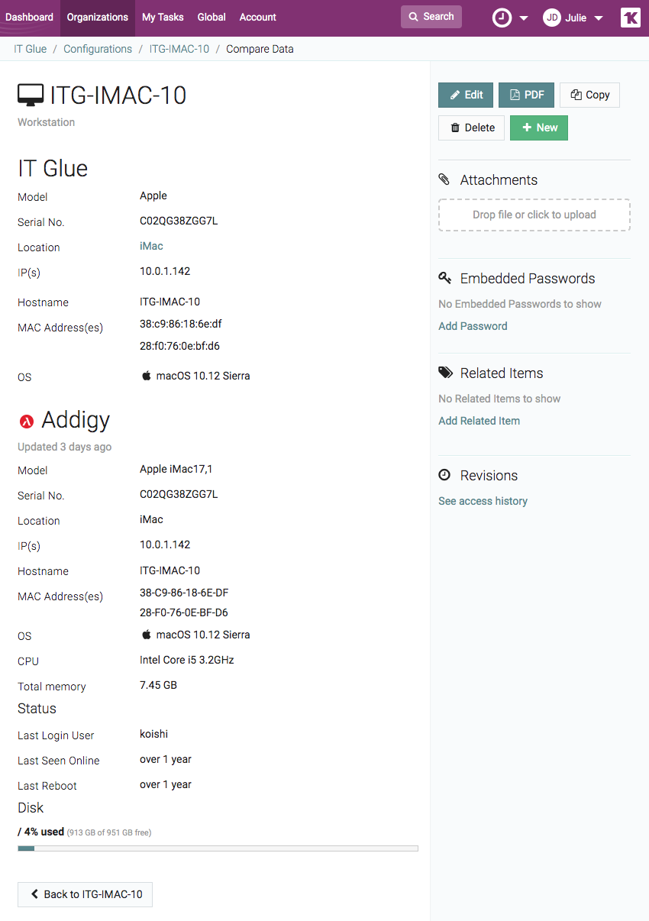Click the JD user avatar icon
649x921 pixels.
[552, 18]
